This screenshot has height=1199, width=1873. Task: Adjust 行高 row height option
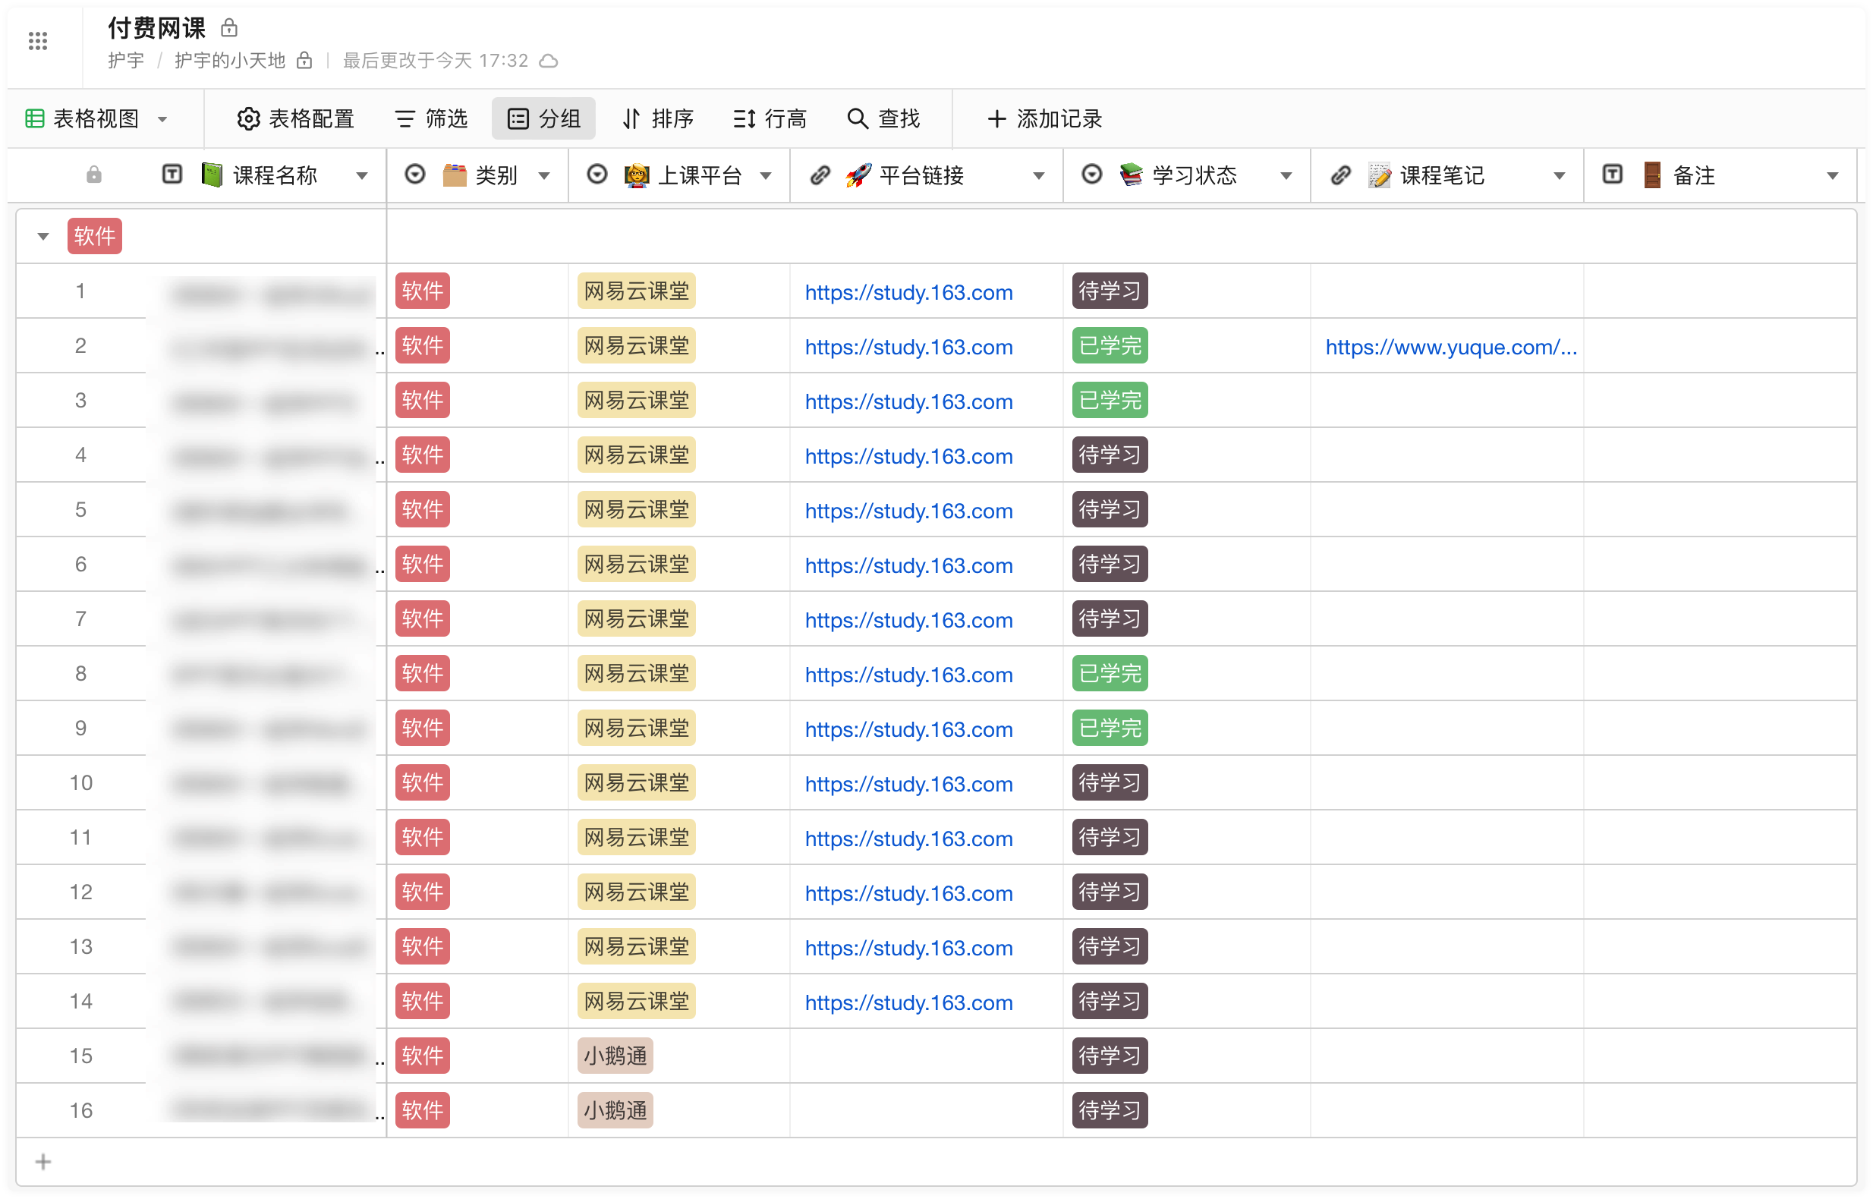pyautogui.click(x=770, y=118)
